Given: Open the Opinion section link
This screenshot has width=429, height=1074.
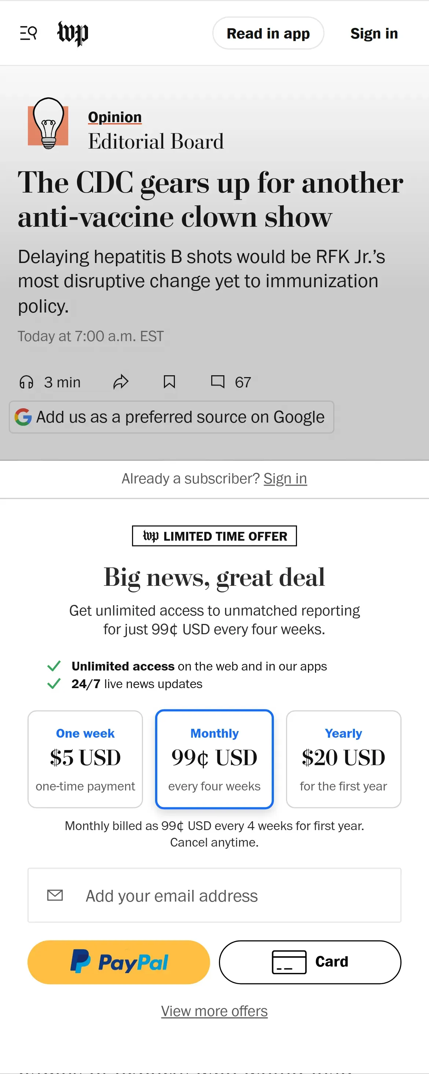Looking at the screenshot, I should click(115, 117).
